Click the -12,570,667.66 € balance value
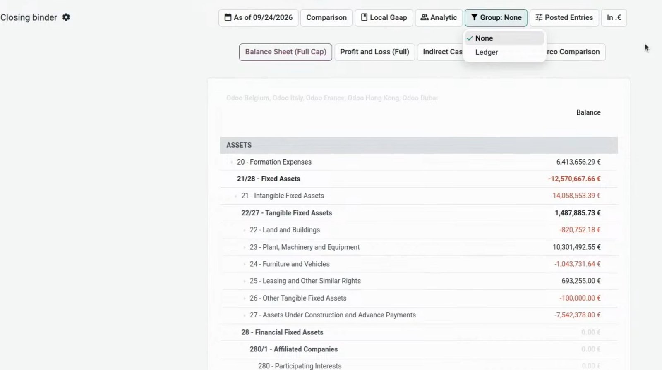The width and height of the screenshot is (662, 370). pos(574,179)
